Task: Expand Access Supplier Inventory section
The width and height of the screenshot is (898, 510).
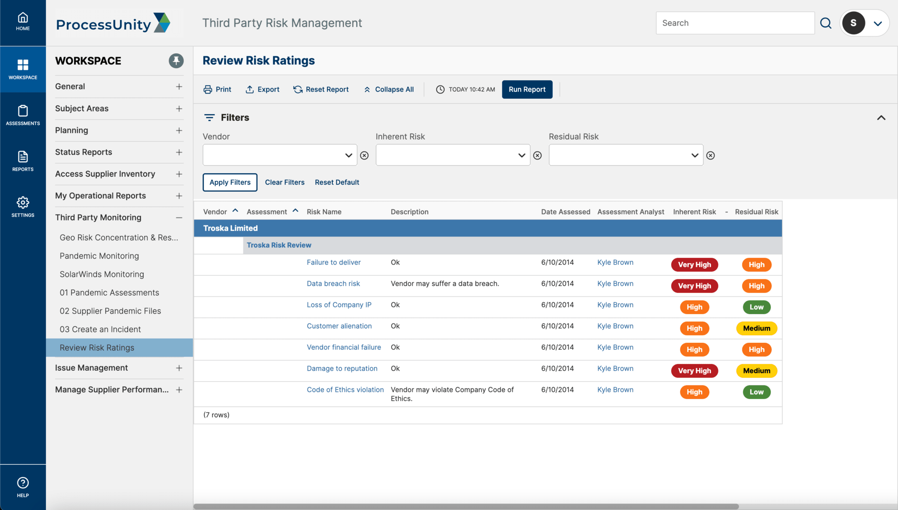Action: [x=179, y=174]
